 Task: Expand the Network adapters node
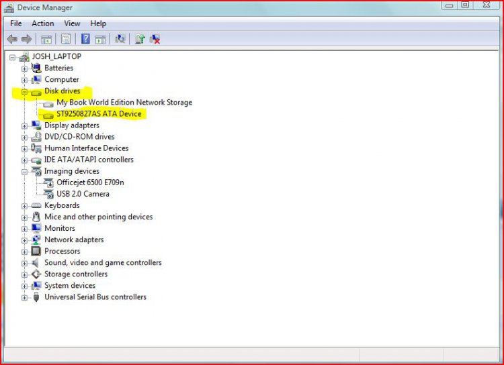25,240
